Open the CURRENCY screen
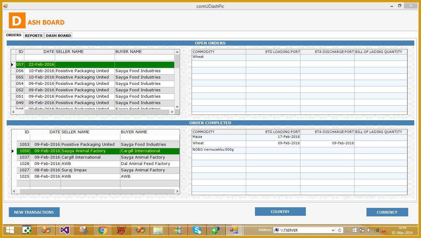 387,212
